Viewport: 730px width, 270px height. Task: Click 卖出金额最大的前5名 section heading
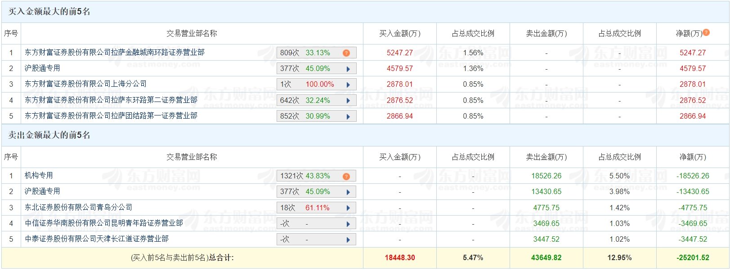tap(49, 135)
